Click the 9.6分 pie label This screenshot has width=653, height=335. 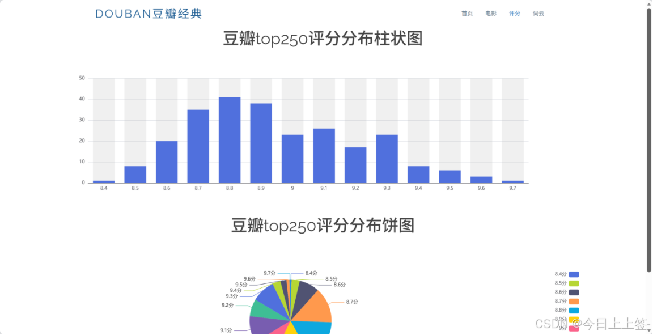249,279
